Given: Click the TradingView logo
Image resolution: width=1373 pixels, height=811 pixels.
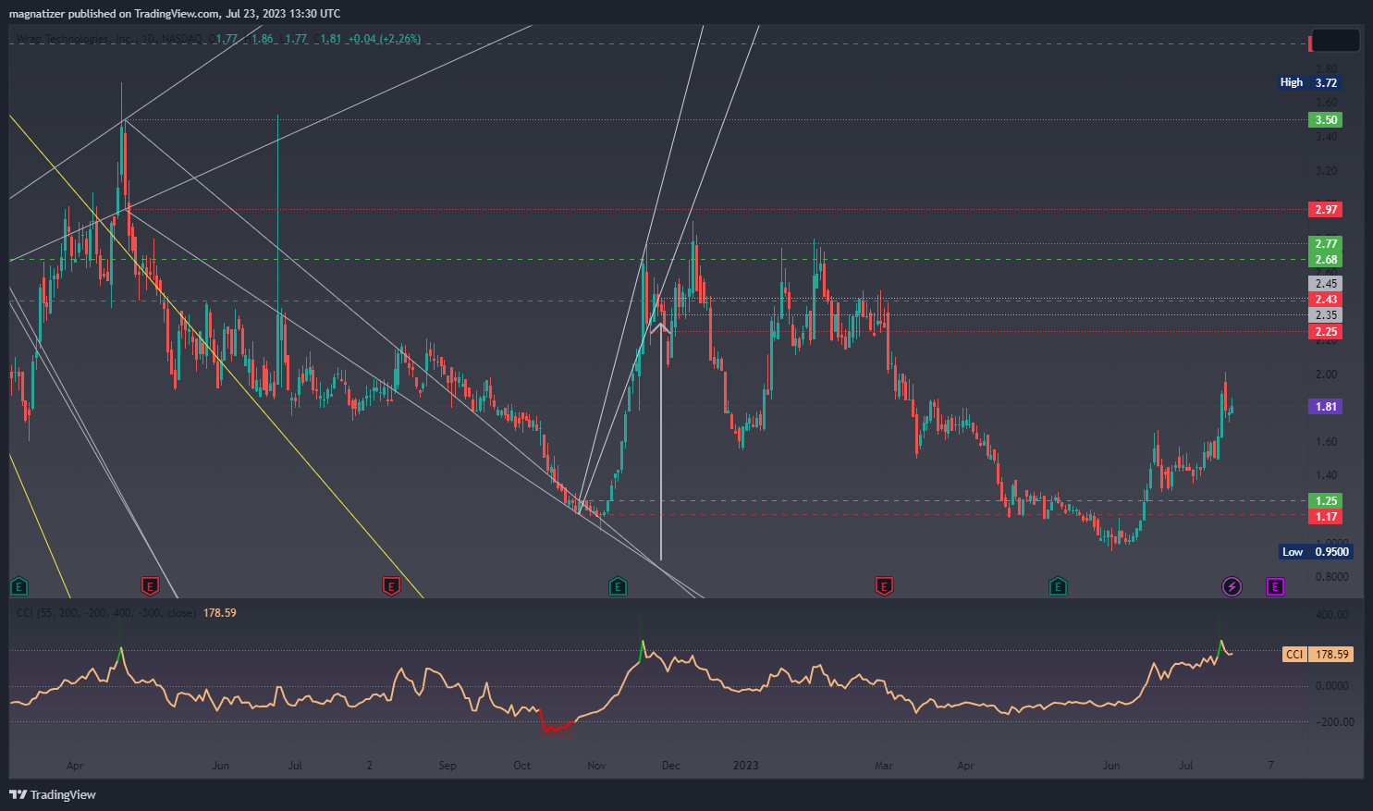Looking at the screenshot, I should click(x=53, y=794).
